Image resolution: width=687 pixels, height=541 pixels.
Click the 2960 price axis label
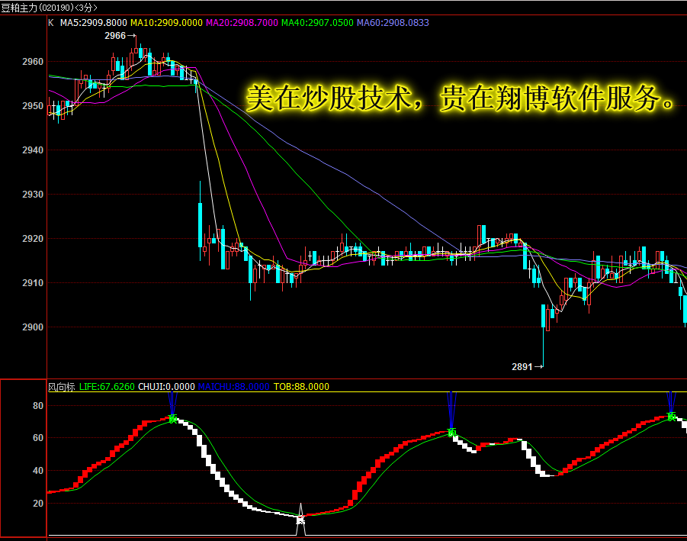coord(33,62)
